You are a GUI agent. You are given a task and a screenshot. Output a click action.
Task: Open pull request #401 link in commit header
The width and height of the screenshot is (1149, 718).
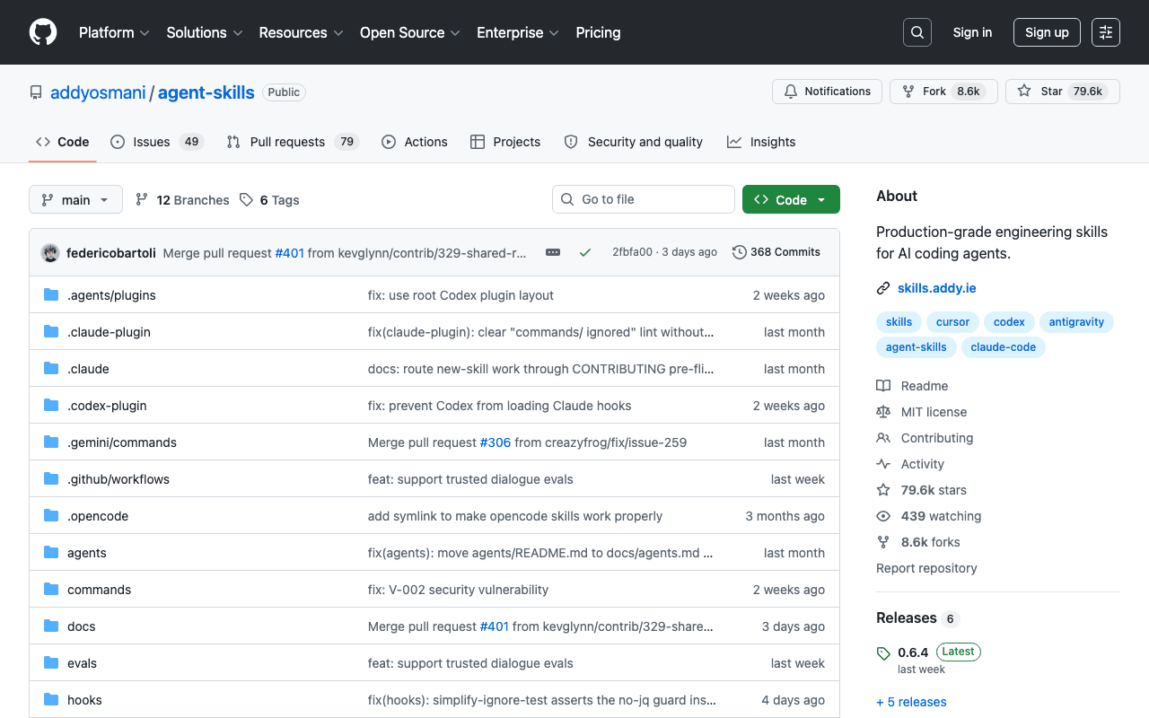pyautogui.click(x=289, y=253)
